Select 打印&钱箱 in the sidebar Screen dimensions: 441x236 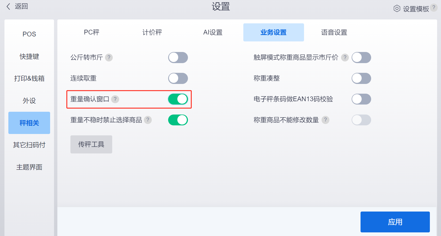click(x=29, y=78)
